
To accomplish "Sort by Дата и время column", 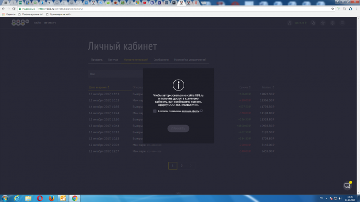I will [x=99, y=87].
